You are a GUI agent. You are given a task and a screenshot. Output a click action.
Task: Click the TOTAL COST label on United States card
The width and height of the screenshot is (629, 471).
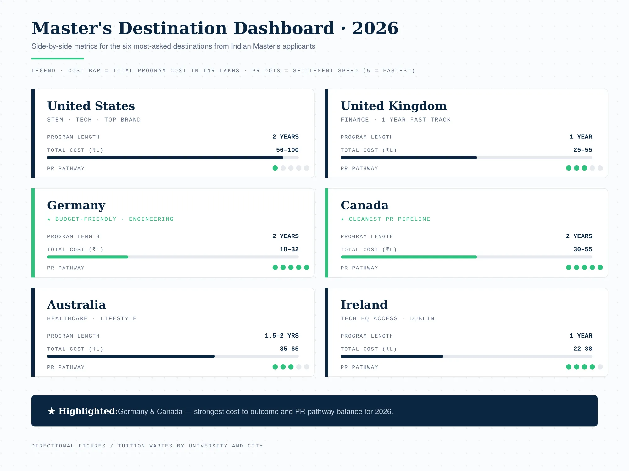coord(75,150)
